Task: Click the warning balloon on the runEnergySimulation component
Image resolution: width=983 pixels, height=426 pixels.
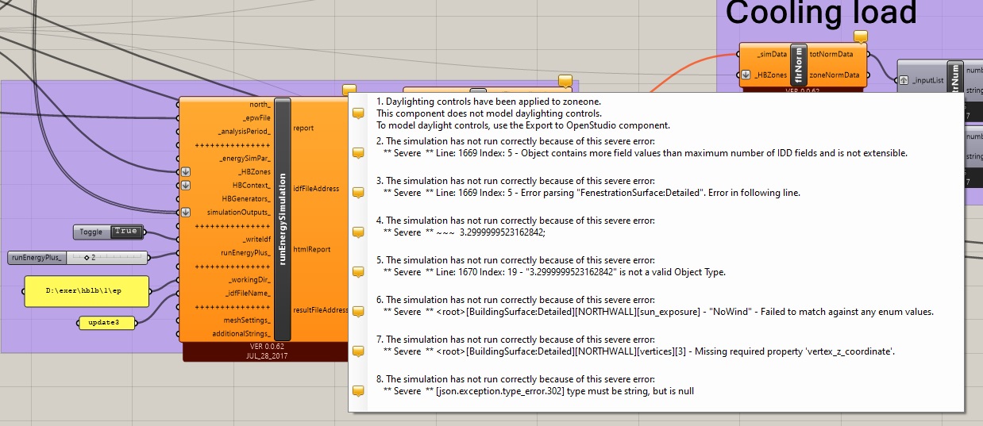Action: pos(349,91)
